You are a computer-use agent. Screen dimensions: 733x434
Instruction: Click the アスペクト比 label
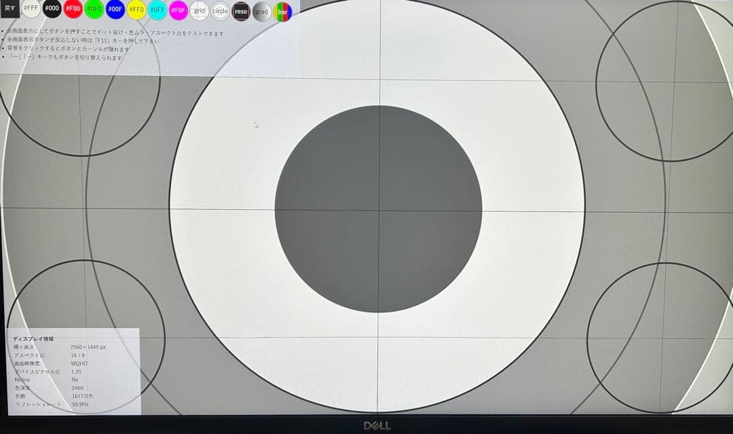[x=29, y=355]
